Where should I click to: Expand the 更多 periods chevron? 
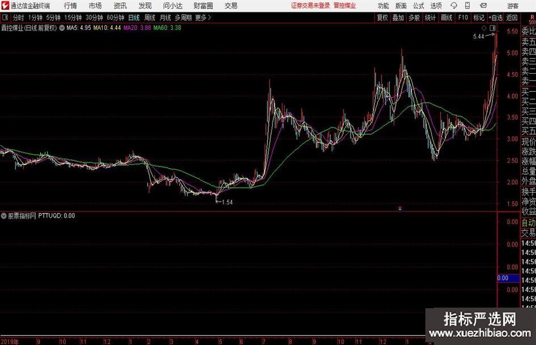click(209, 18)
